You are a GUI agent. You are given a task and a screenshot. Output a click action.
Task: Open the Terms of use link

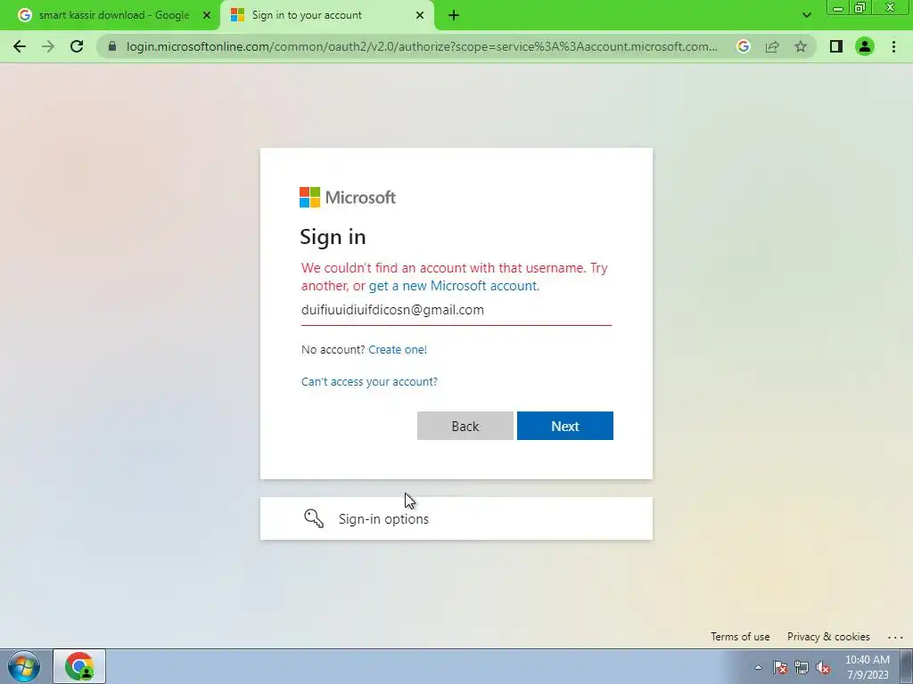pyautogui.click(x=740, y=636)
